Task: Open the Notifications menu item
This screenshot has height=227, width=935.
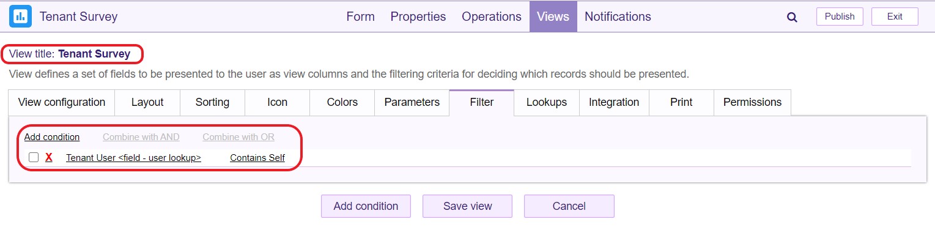Action: click(x=618, y=17)
